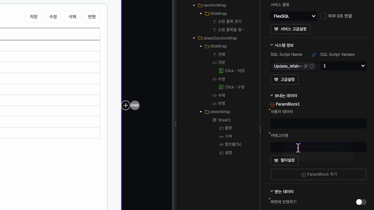Viewport: 374px width, 210px height.
Task: Collapse the sheetWrap tree node
Action: point(201,112)
